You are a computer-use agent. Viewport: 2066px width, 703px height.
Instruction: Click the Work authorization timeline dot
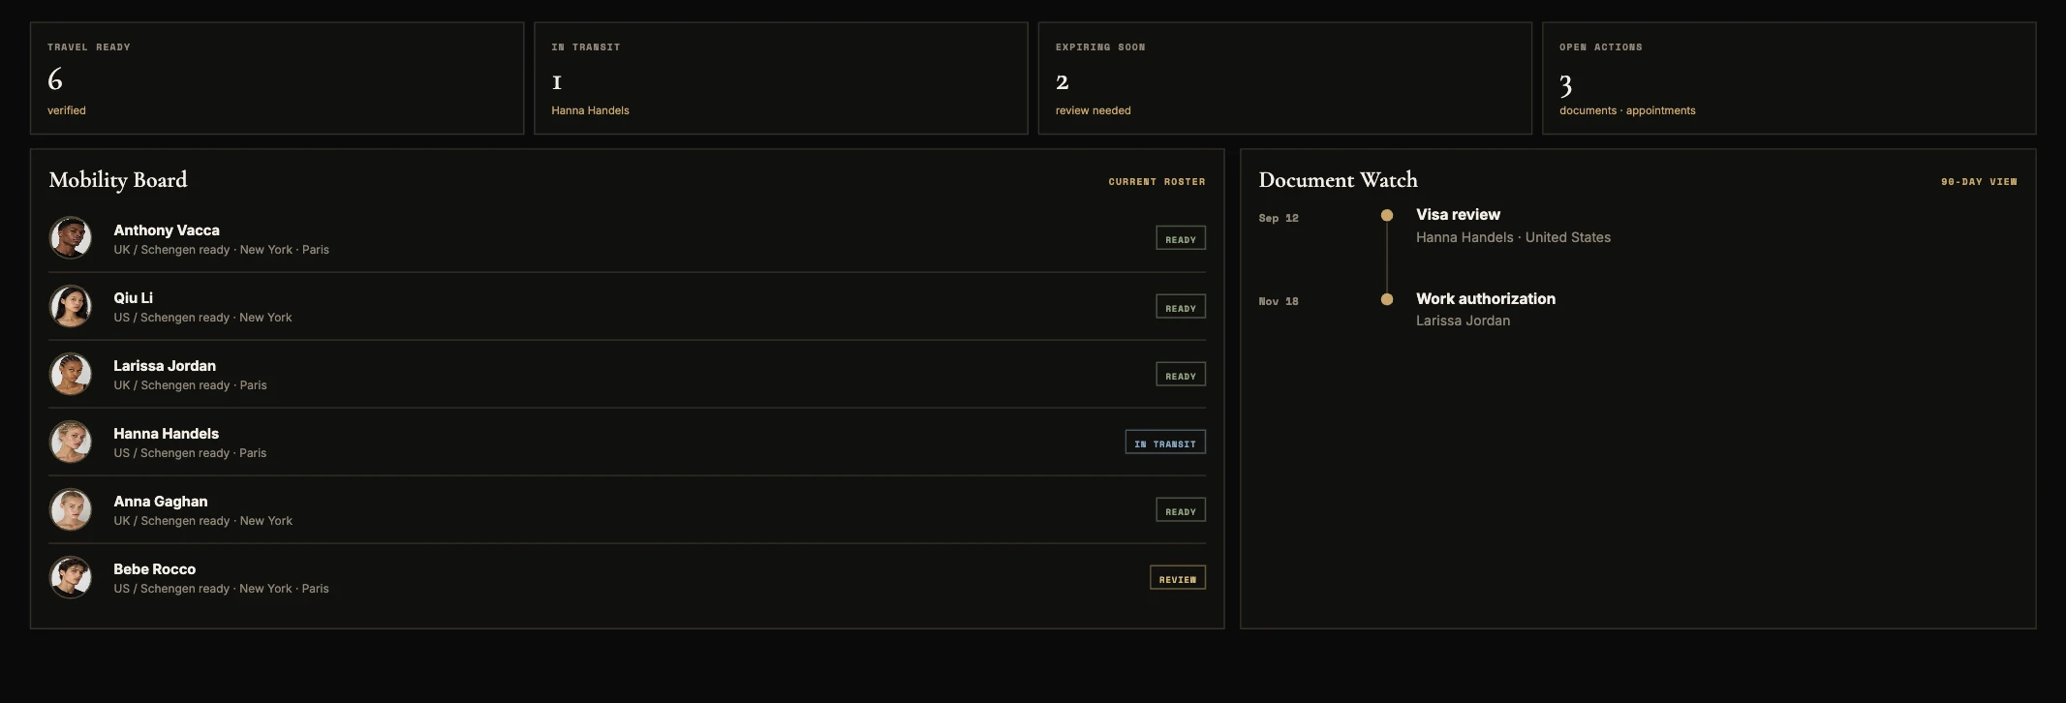pyautogui.click(x=1387, y=299)
